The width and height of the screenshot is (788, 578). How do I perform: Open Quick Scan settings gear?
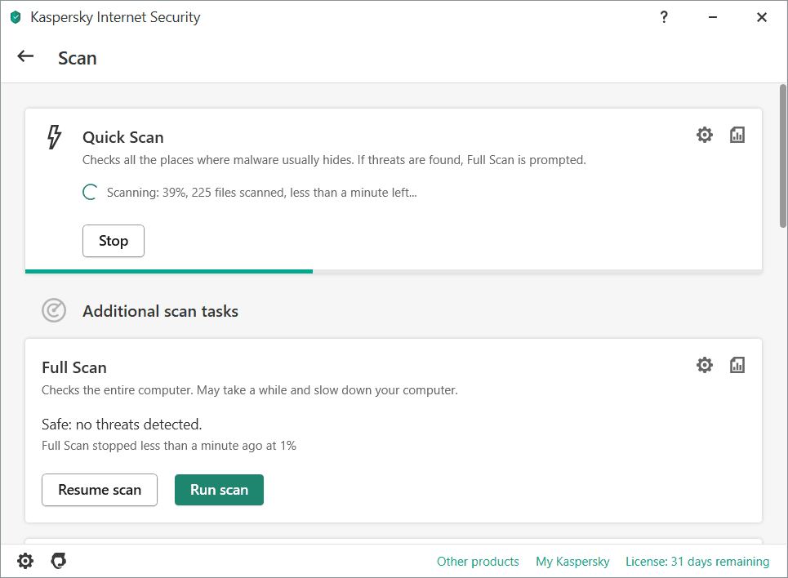point(704,135)
